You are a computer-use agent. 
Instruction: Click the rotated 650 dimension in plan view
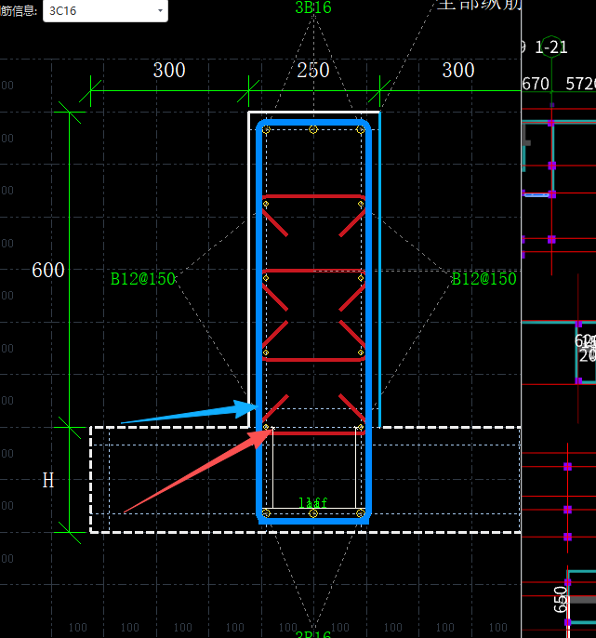tap(560, 599)
